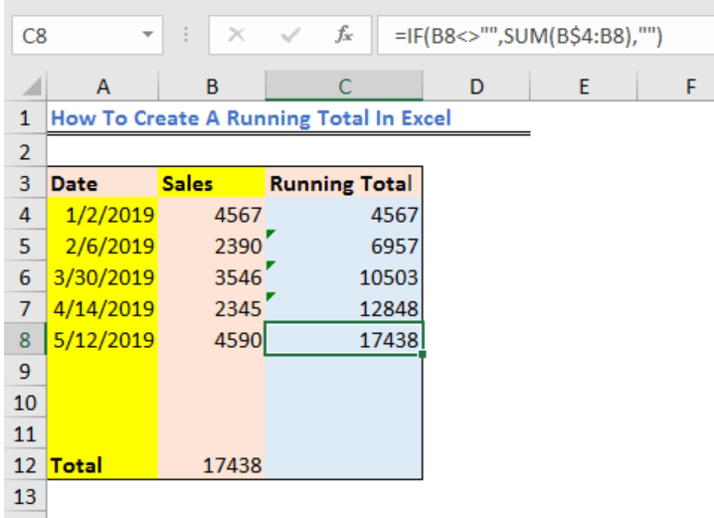The image size is (714, 518).
Task: Select row 12 header
Action: (25, 465)
